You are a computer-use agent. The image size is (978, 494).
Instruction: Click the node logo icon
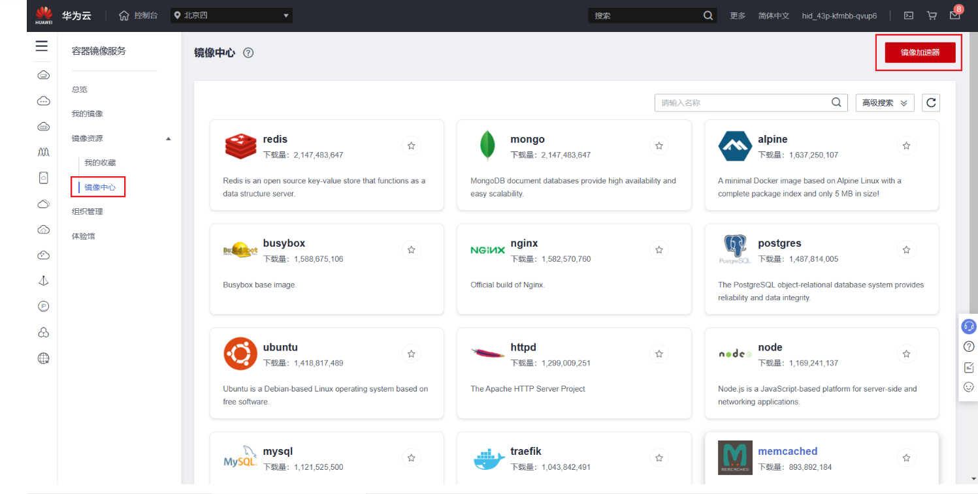[735, 354]
